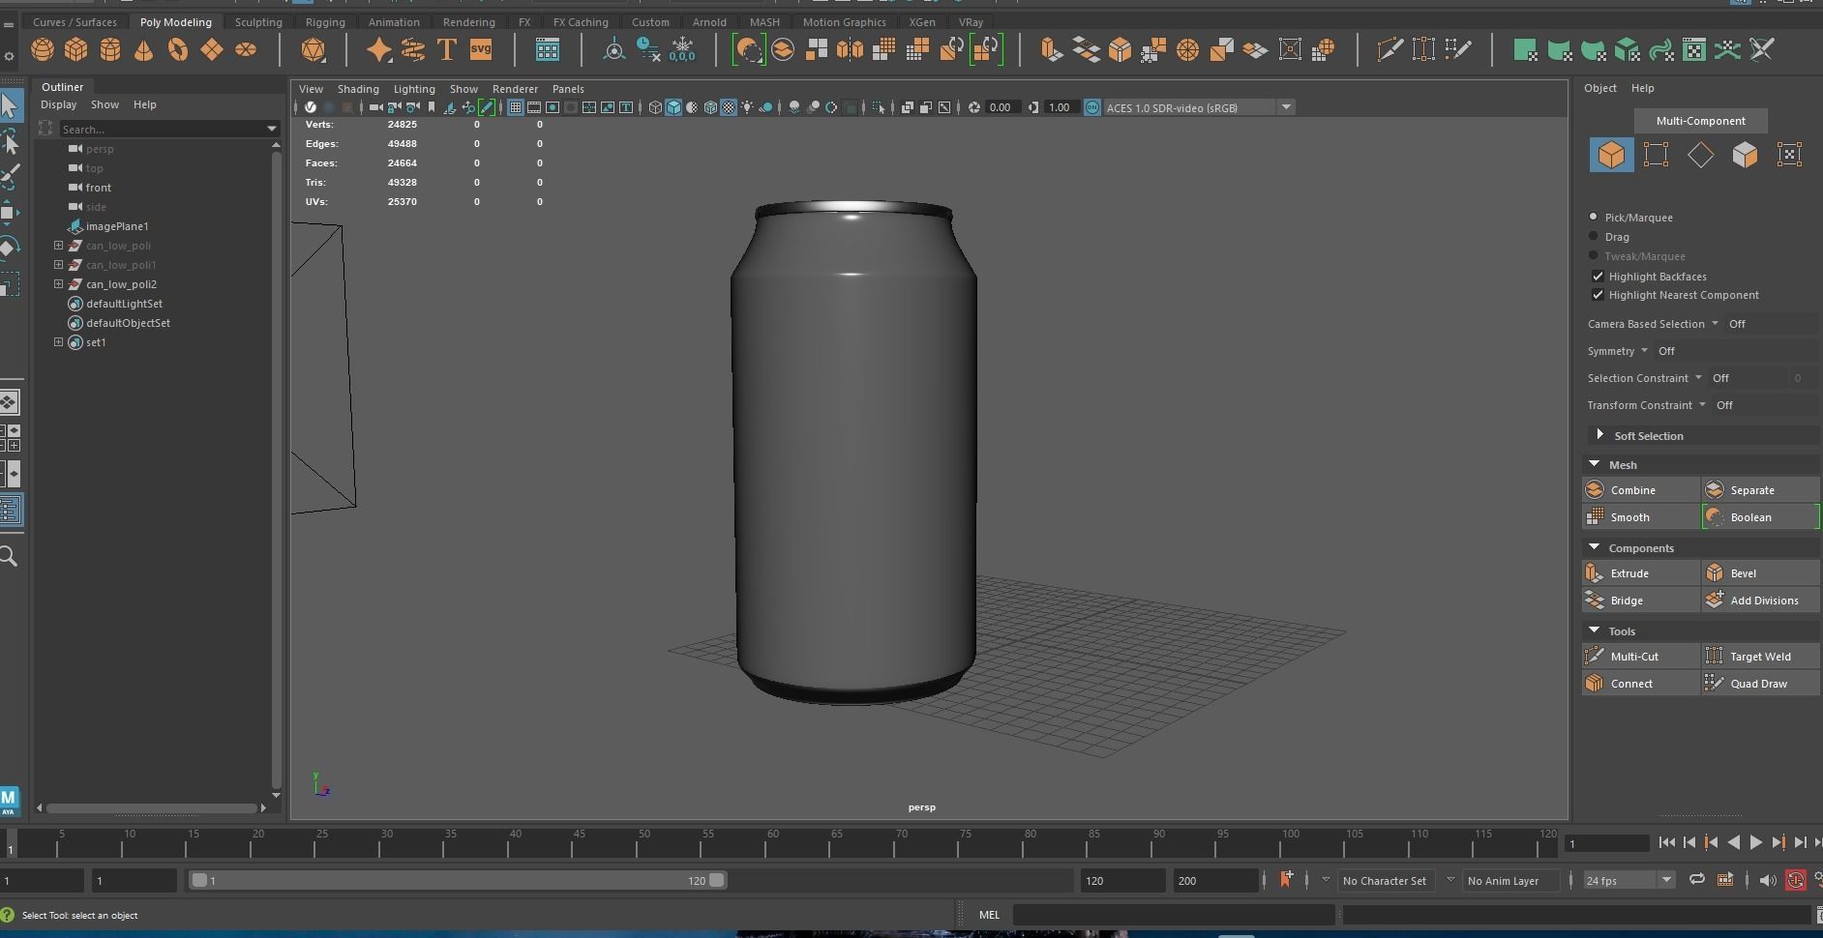The image size is (1823, 938).
Task: Click play forwards button
Action: (x=1755, y=842)
